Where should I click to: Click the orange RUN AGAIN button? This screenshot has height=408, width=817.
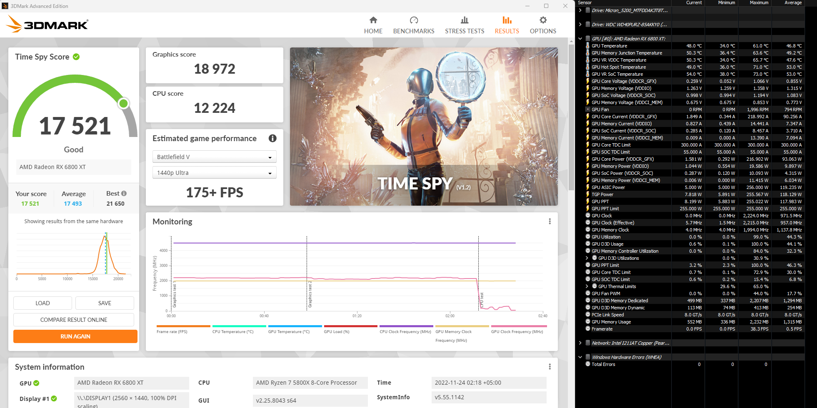tap(75, 336)
